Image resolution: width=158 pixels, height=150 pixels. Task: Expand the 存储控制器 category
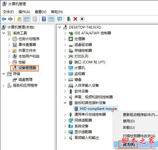click(x=65, y=51)
